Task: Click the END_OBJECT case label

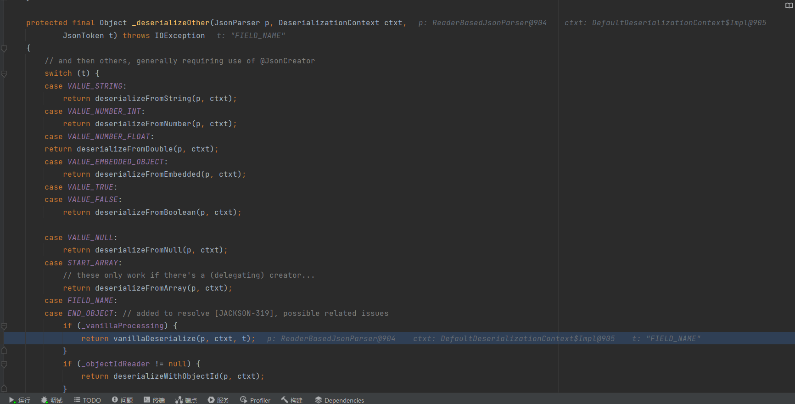Action: (90, 313)
